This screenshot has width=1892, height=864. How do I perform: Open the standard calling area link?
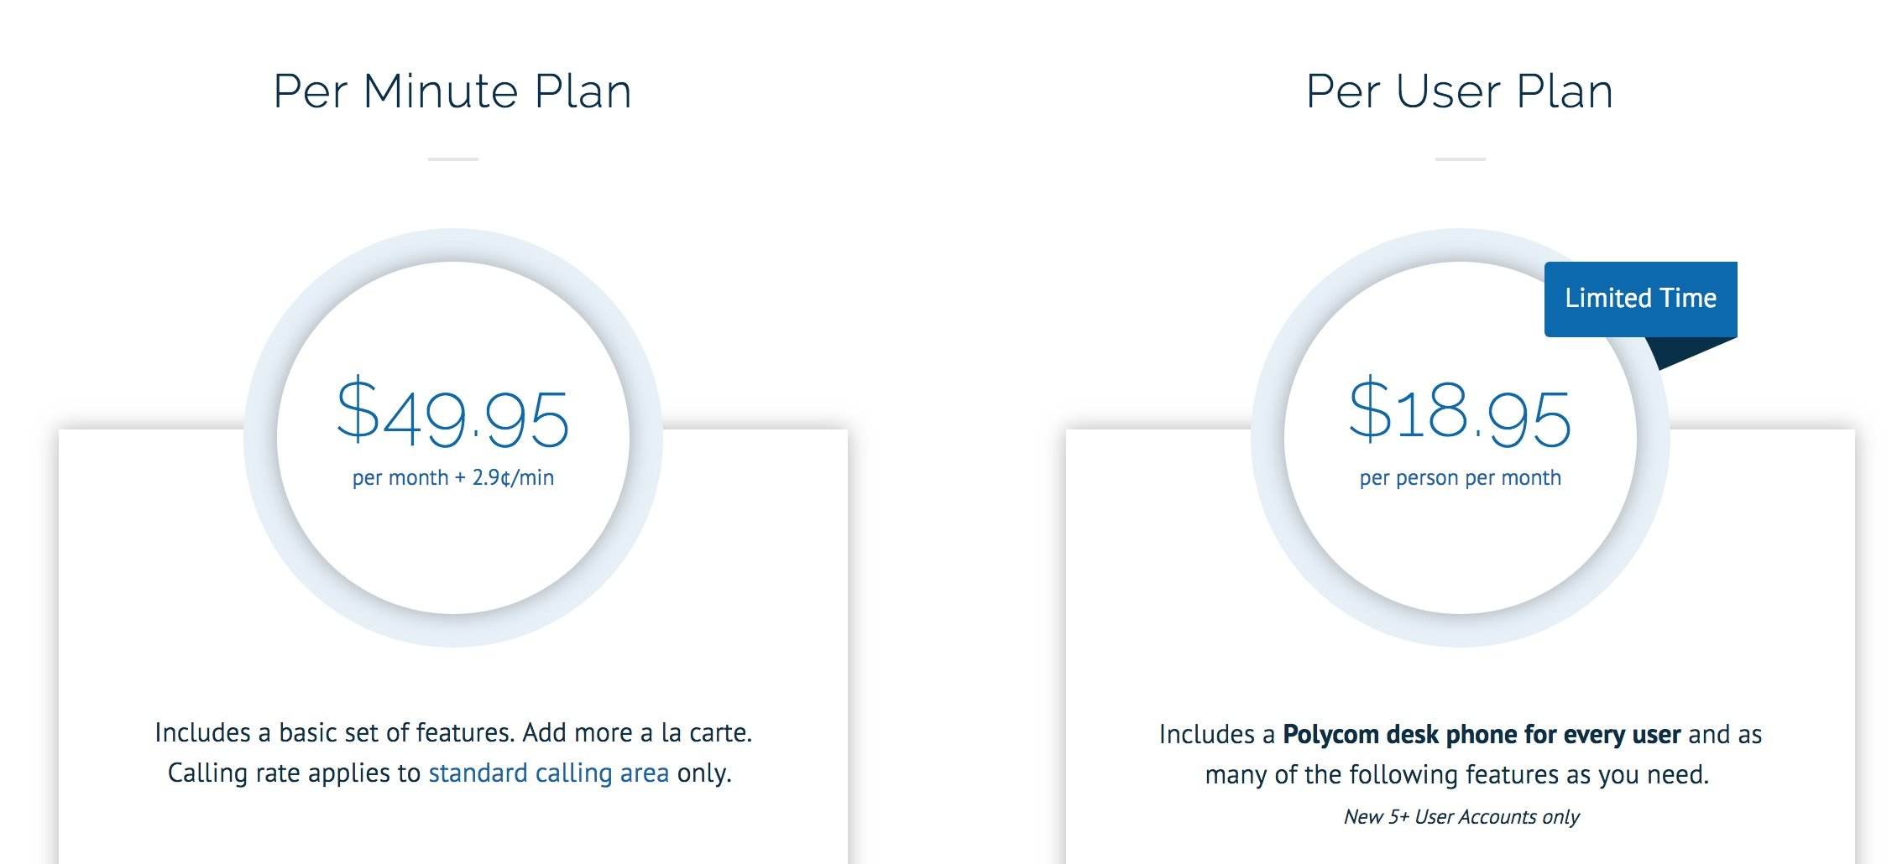[548, 773]
